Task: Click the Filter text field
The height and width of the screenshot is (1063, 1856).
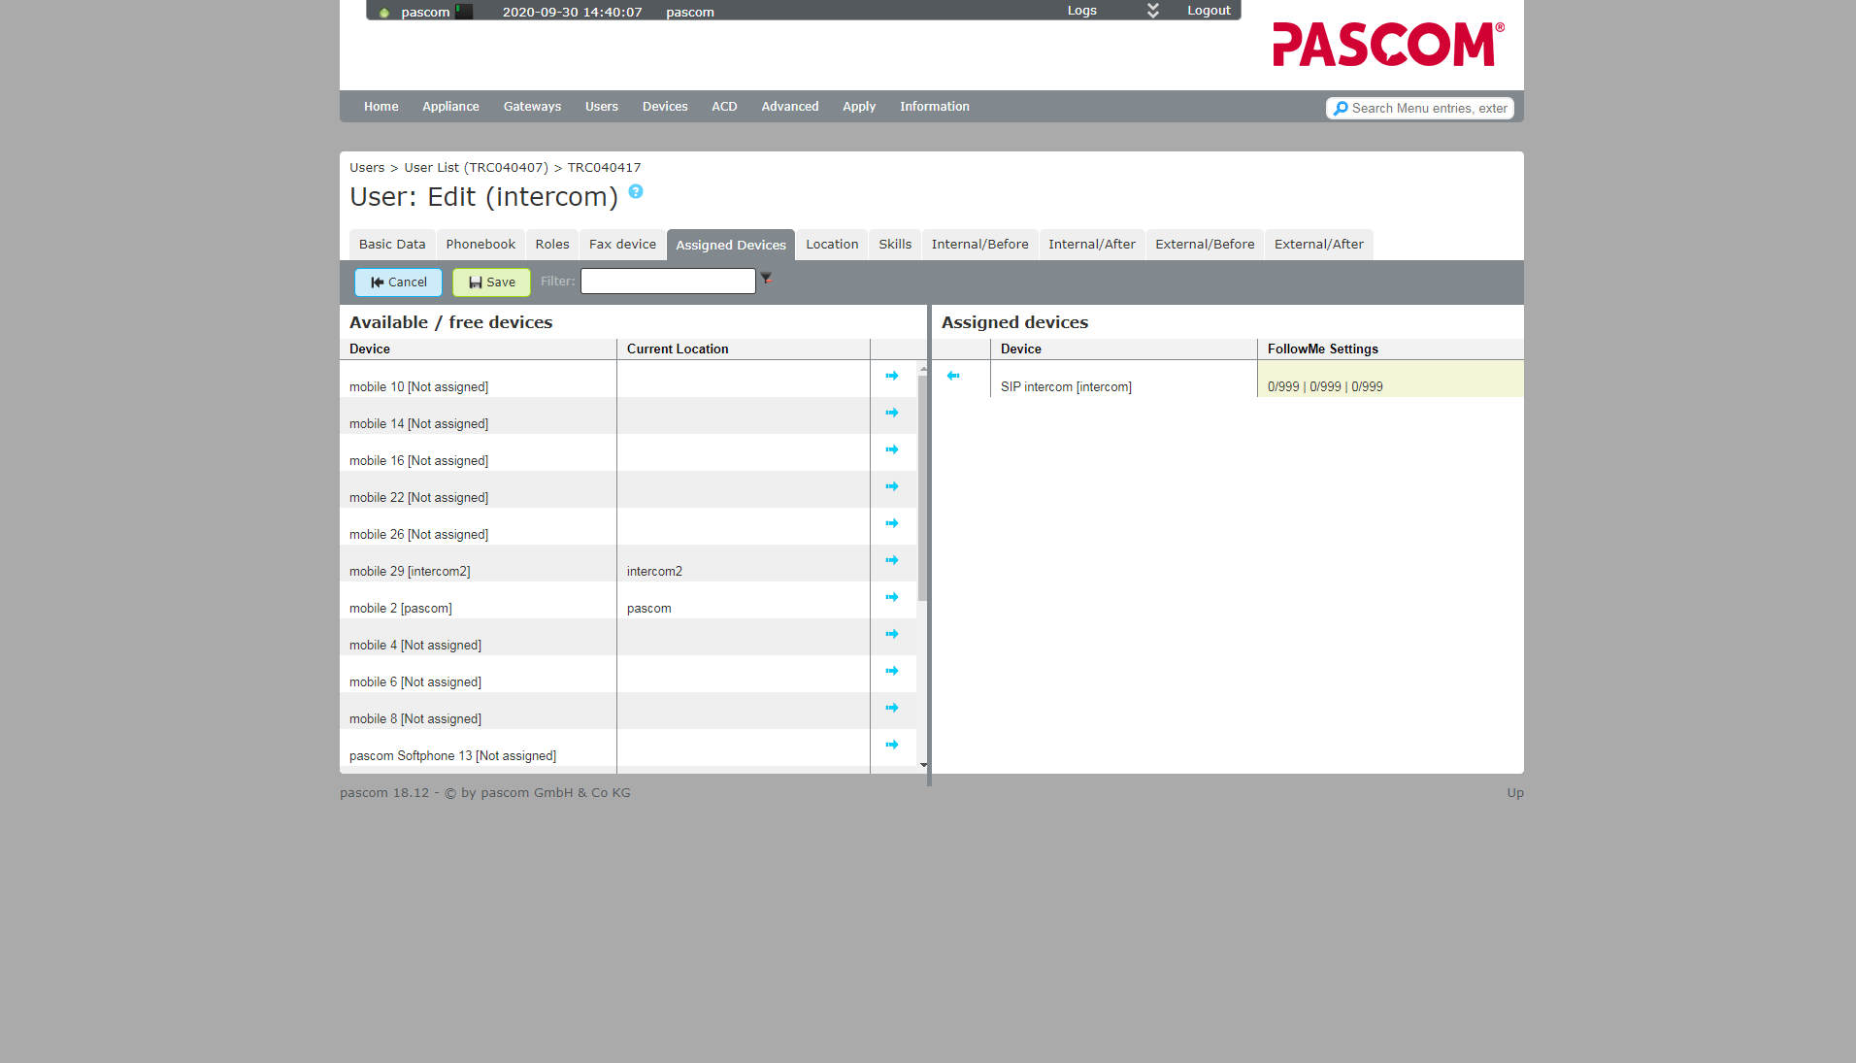Action: tap(668, 282)
